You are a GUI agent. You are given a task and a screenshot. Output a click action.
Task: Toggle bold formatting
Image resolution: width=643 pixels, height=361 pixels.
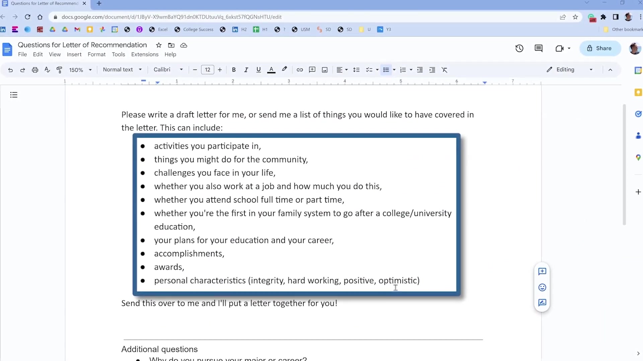(233, 70)
